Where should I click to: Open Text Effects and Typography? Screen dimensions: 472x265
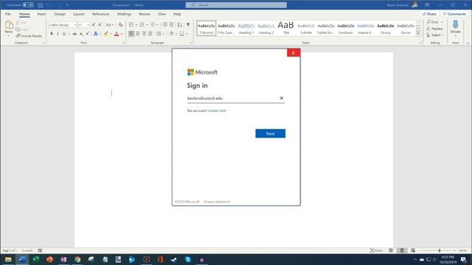point(96,34)
